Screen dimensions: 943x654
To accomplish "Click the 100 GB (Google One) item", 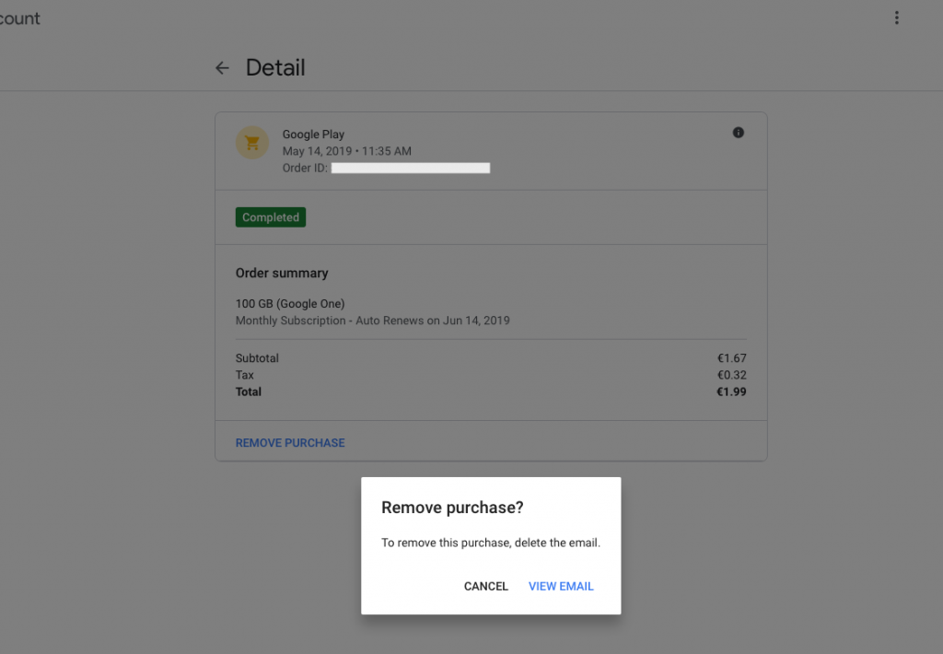I will [x=290, y=304].
